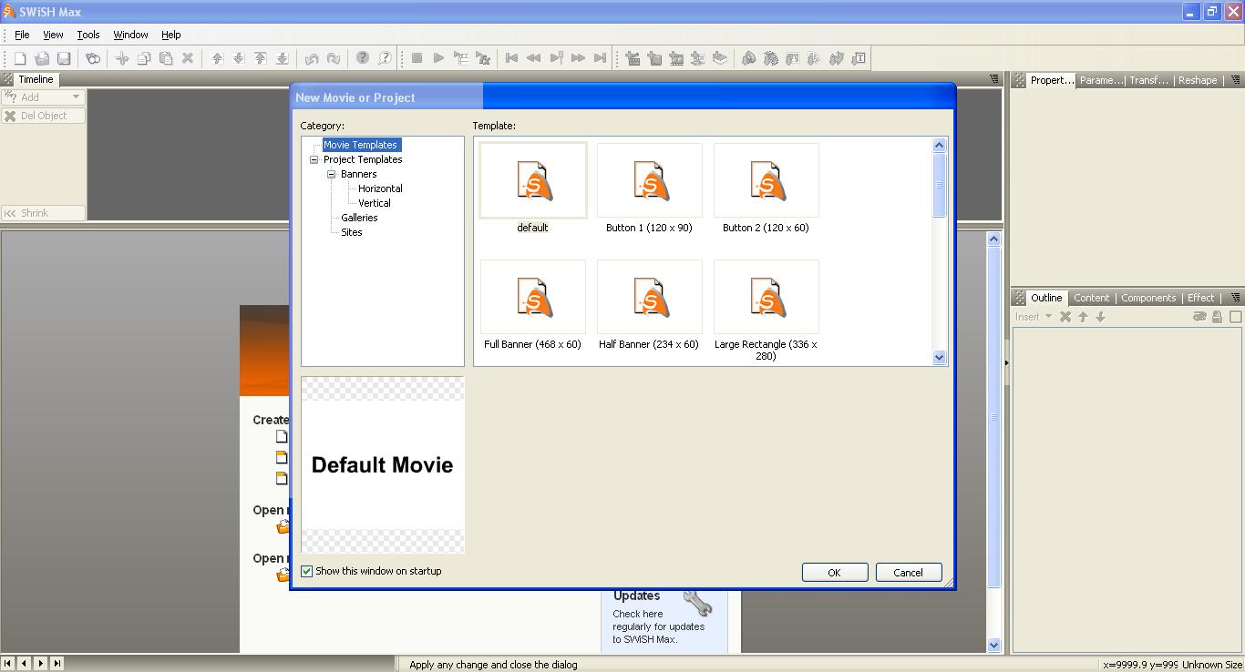
Task: Click the move up arrow in Outline panel
Action: point(1083,317)
